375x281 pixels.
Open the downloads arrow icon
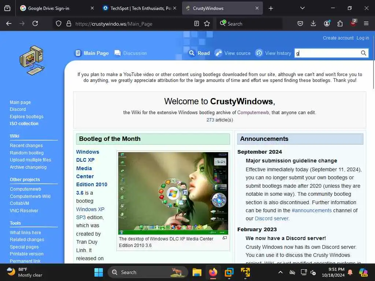pos(313,23)
